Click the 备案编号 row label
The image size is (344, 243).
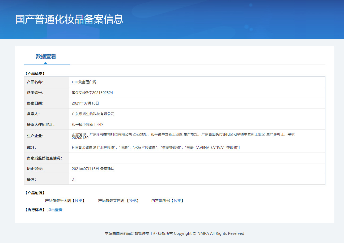[x=35, y=93]
